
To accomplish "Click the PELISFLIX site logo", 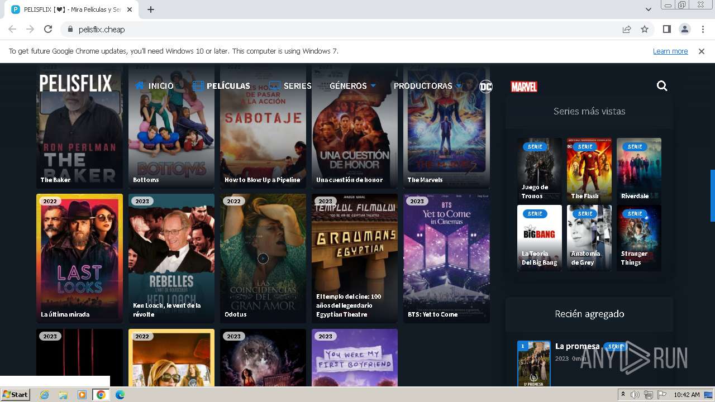I will pos(75,83).
